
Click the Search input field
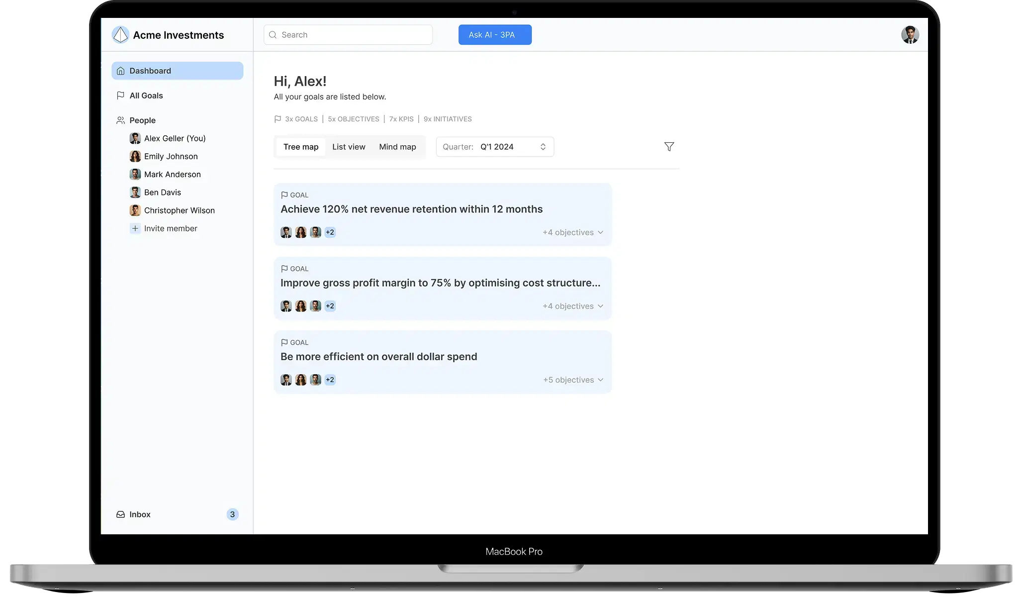click(348, 35)
